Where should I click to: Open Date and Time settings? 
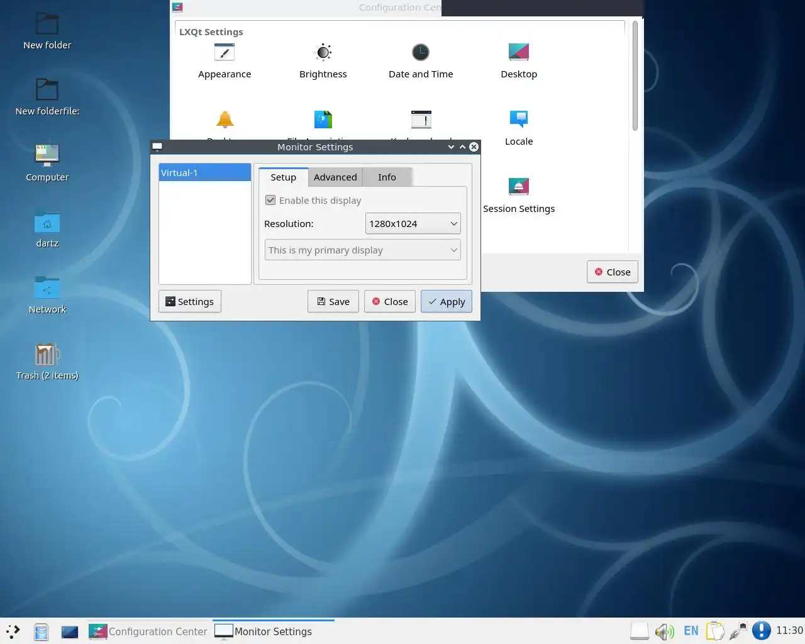pos(421,61)
